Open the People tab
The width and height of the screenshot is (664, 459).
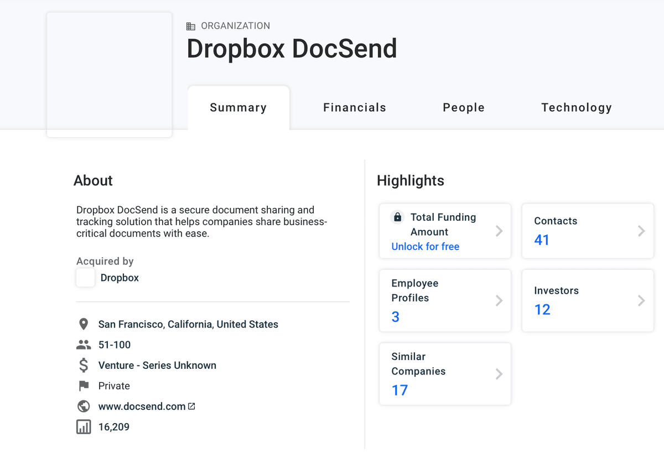click(x=464, y=107)
